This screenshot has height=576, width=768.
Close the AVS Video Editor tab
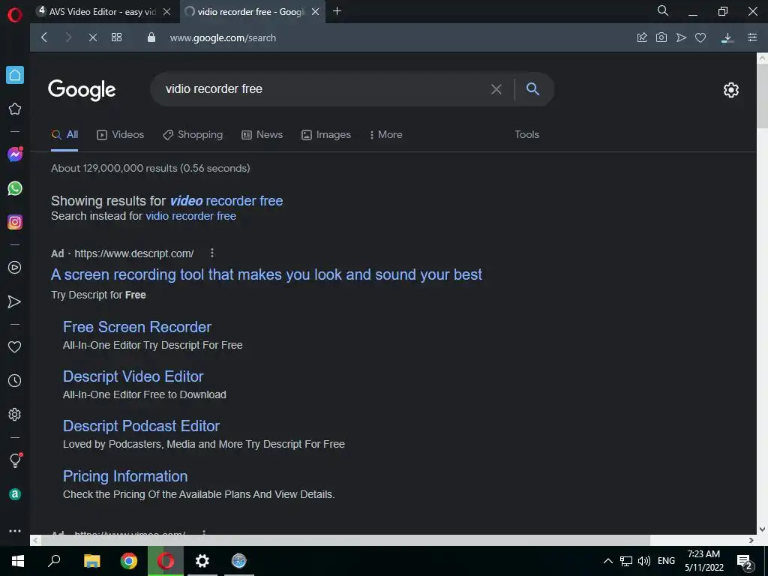coord(167,12)
